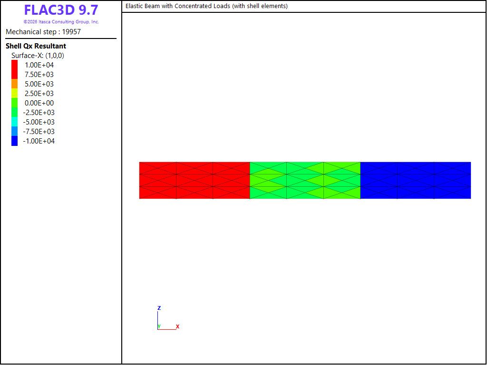This screenshot has width=487, height=365.
Task: Click the green 0.00E+00 legend swatch
Action: (14, 103)
